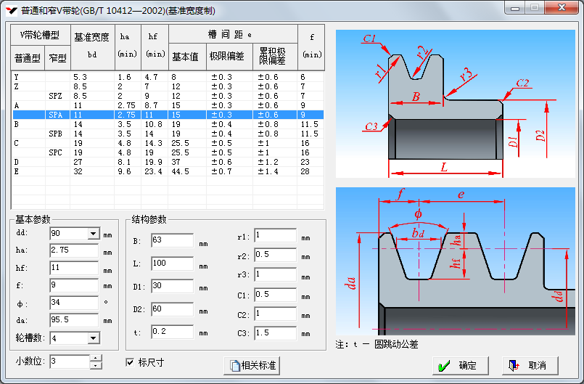Screen dimensions: 584x384
Task: Click the L length input field
Action: (x=172, y=264)
